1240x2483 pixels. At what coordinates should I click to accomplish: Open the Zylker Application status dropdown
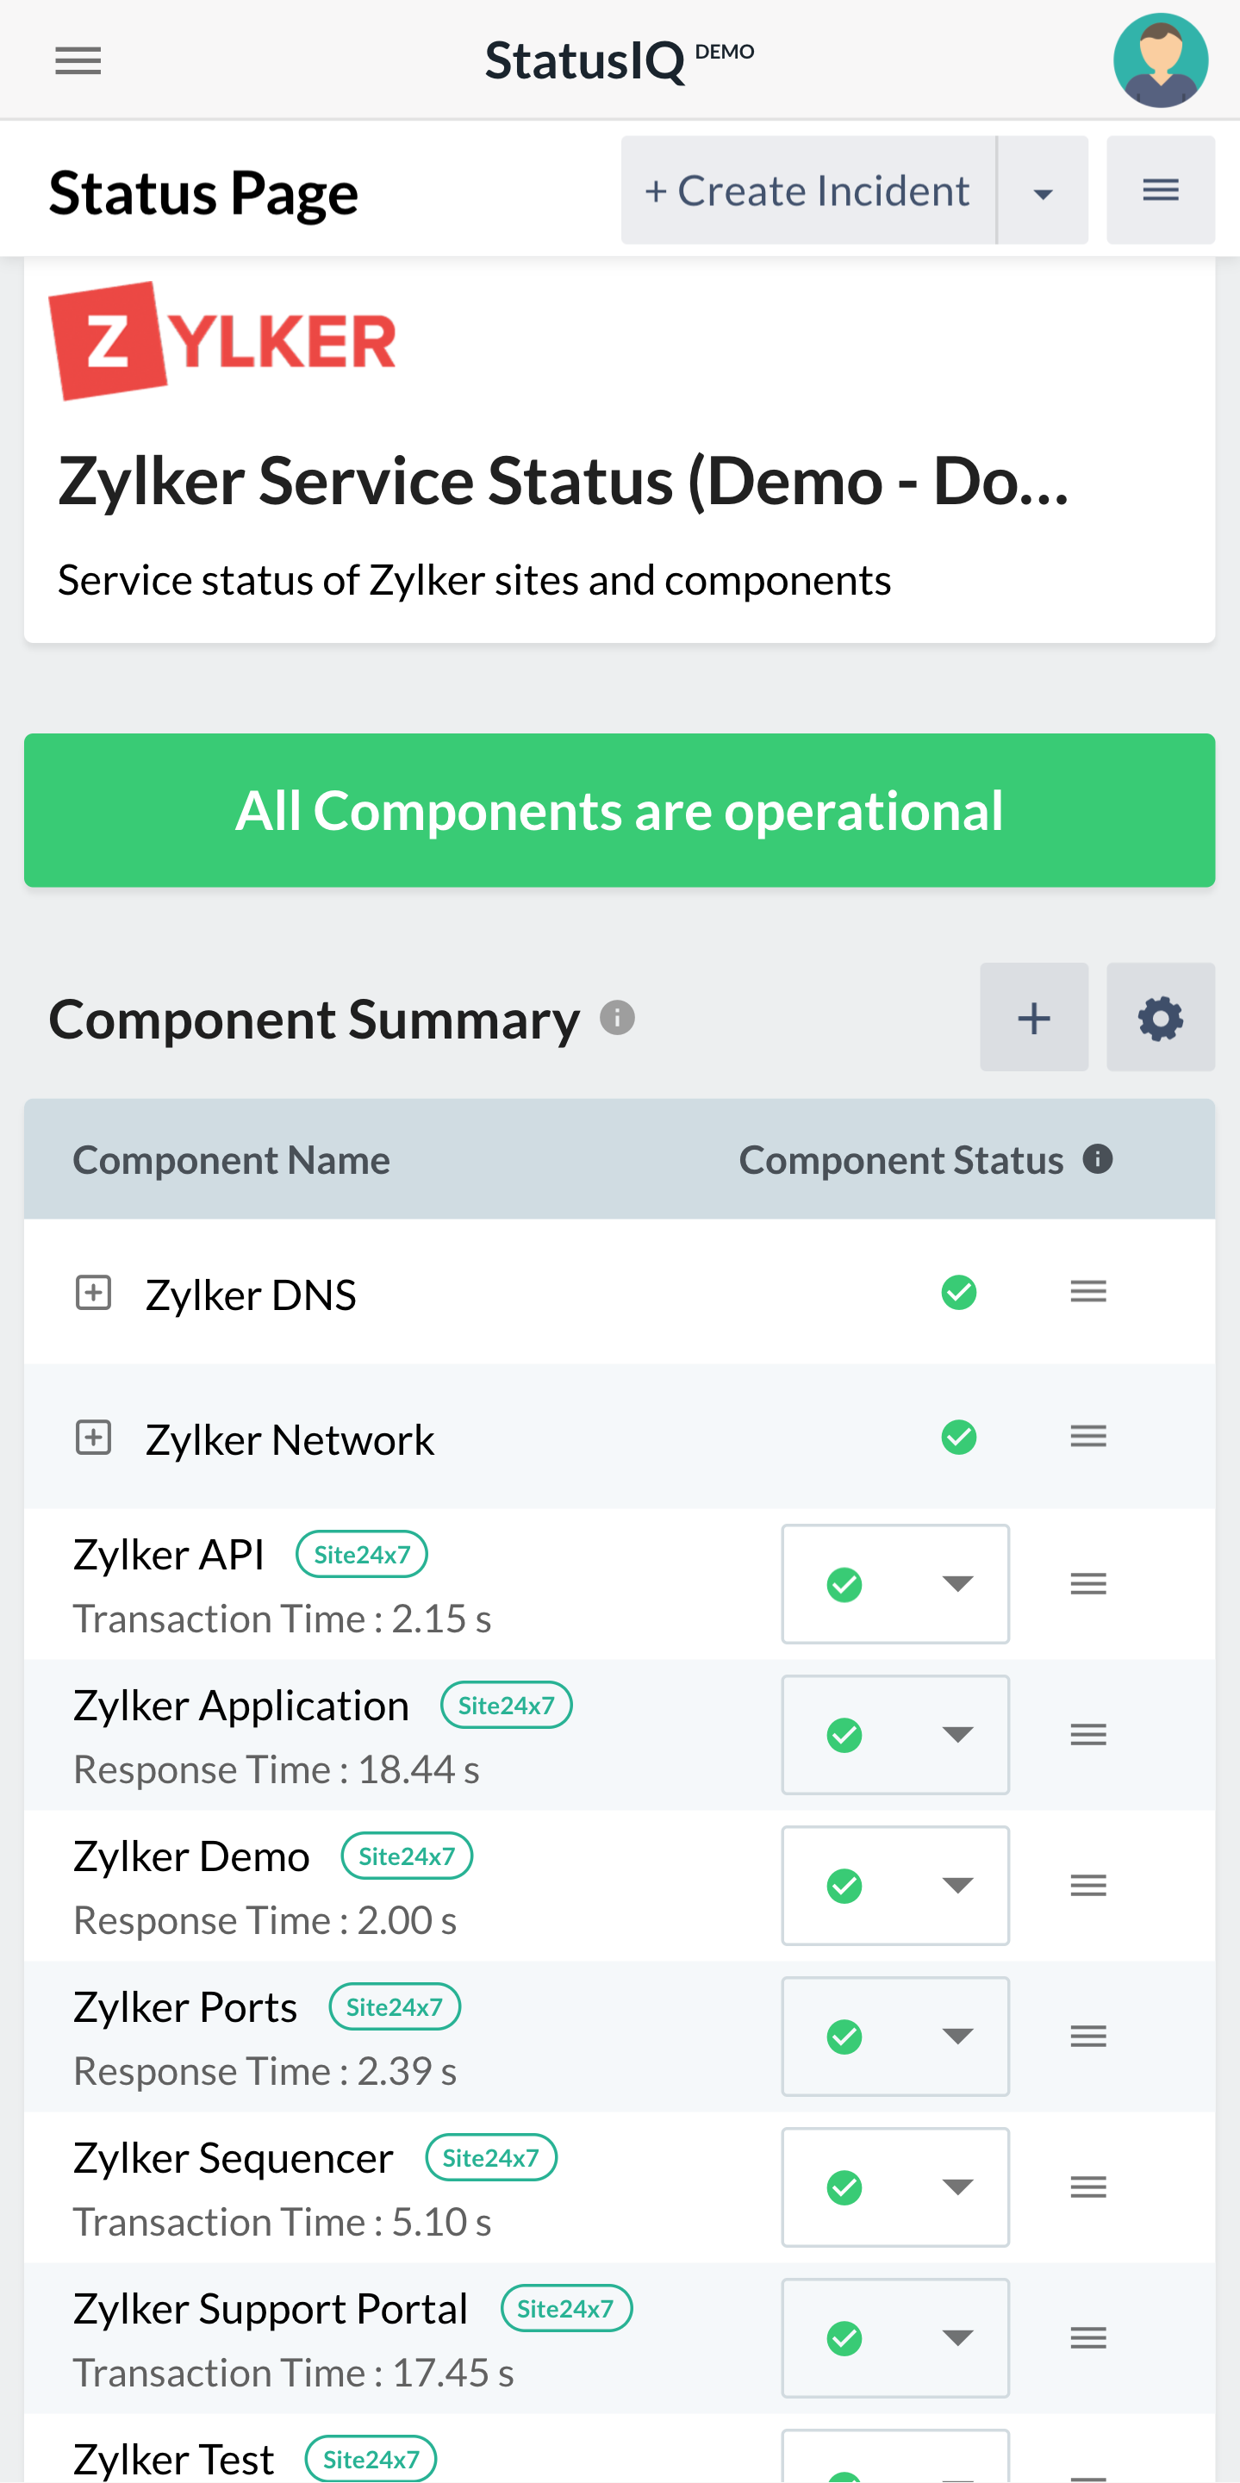(x=895, y=1734)
